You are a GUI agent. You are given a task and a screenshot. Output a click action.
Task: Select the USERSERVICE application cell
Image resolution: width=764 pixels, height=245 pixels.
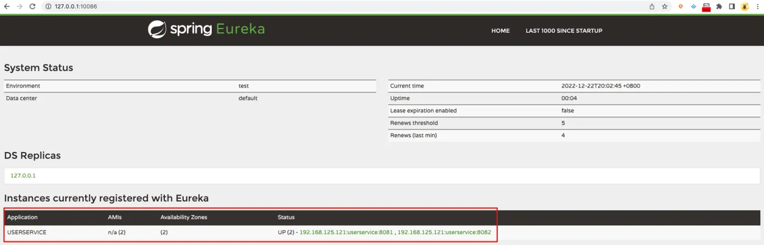(27, 232)
